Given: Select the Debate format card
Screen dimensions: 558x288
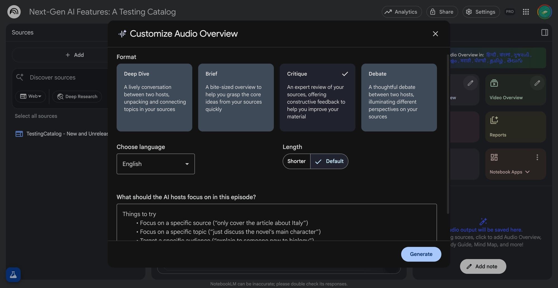Looking at the screenshot, I should point(399,97).
